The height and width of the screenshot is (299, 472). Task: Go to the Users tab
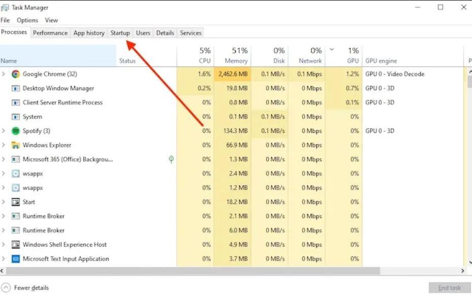pos(143,33)
